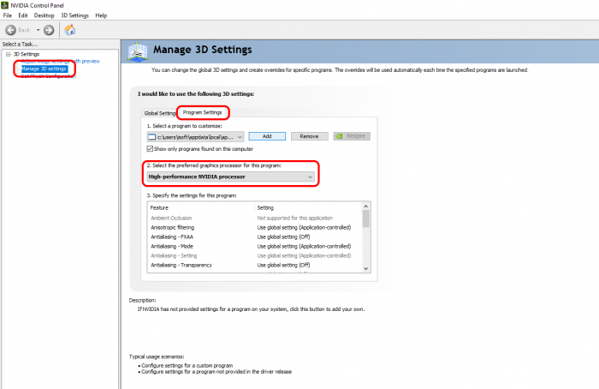Image resolution: width=599 pixels, height=389 pixels.
Task: Click the settings list scrollbar down arrow
Action: tap(366, 269)
